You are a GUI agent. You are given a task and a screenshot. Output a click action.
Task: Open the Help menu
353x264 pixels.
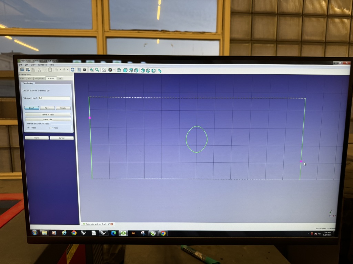pyautogui.click(x=52, y=65)
